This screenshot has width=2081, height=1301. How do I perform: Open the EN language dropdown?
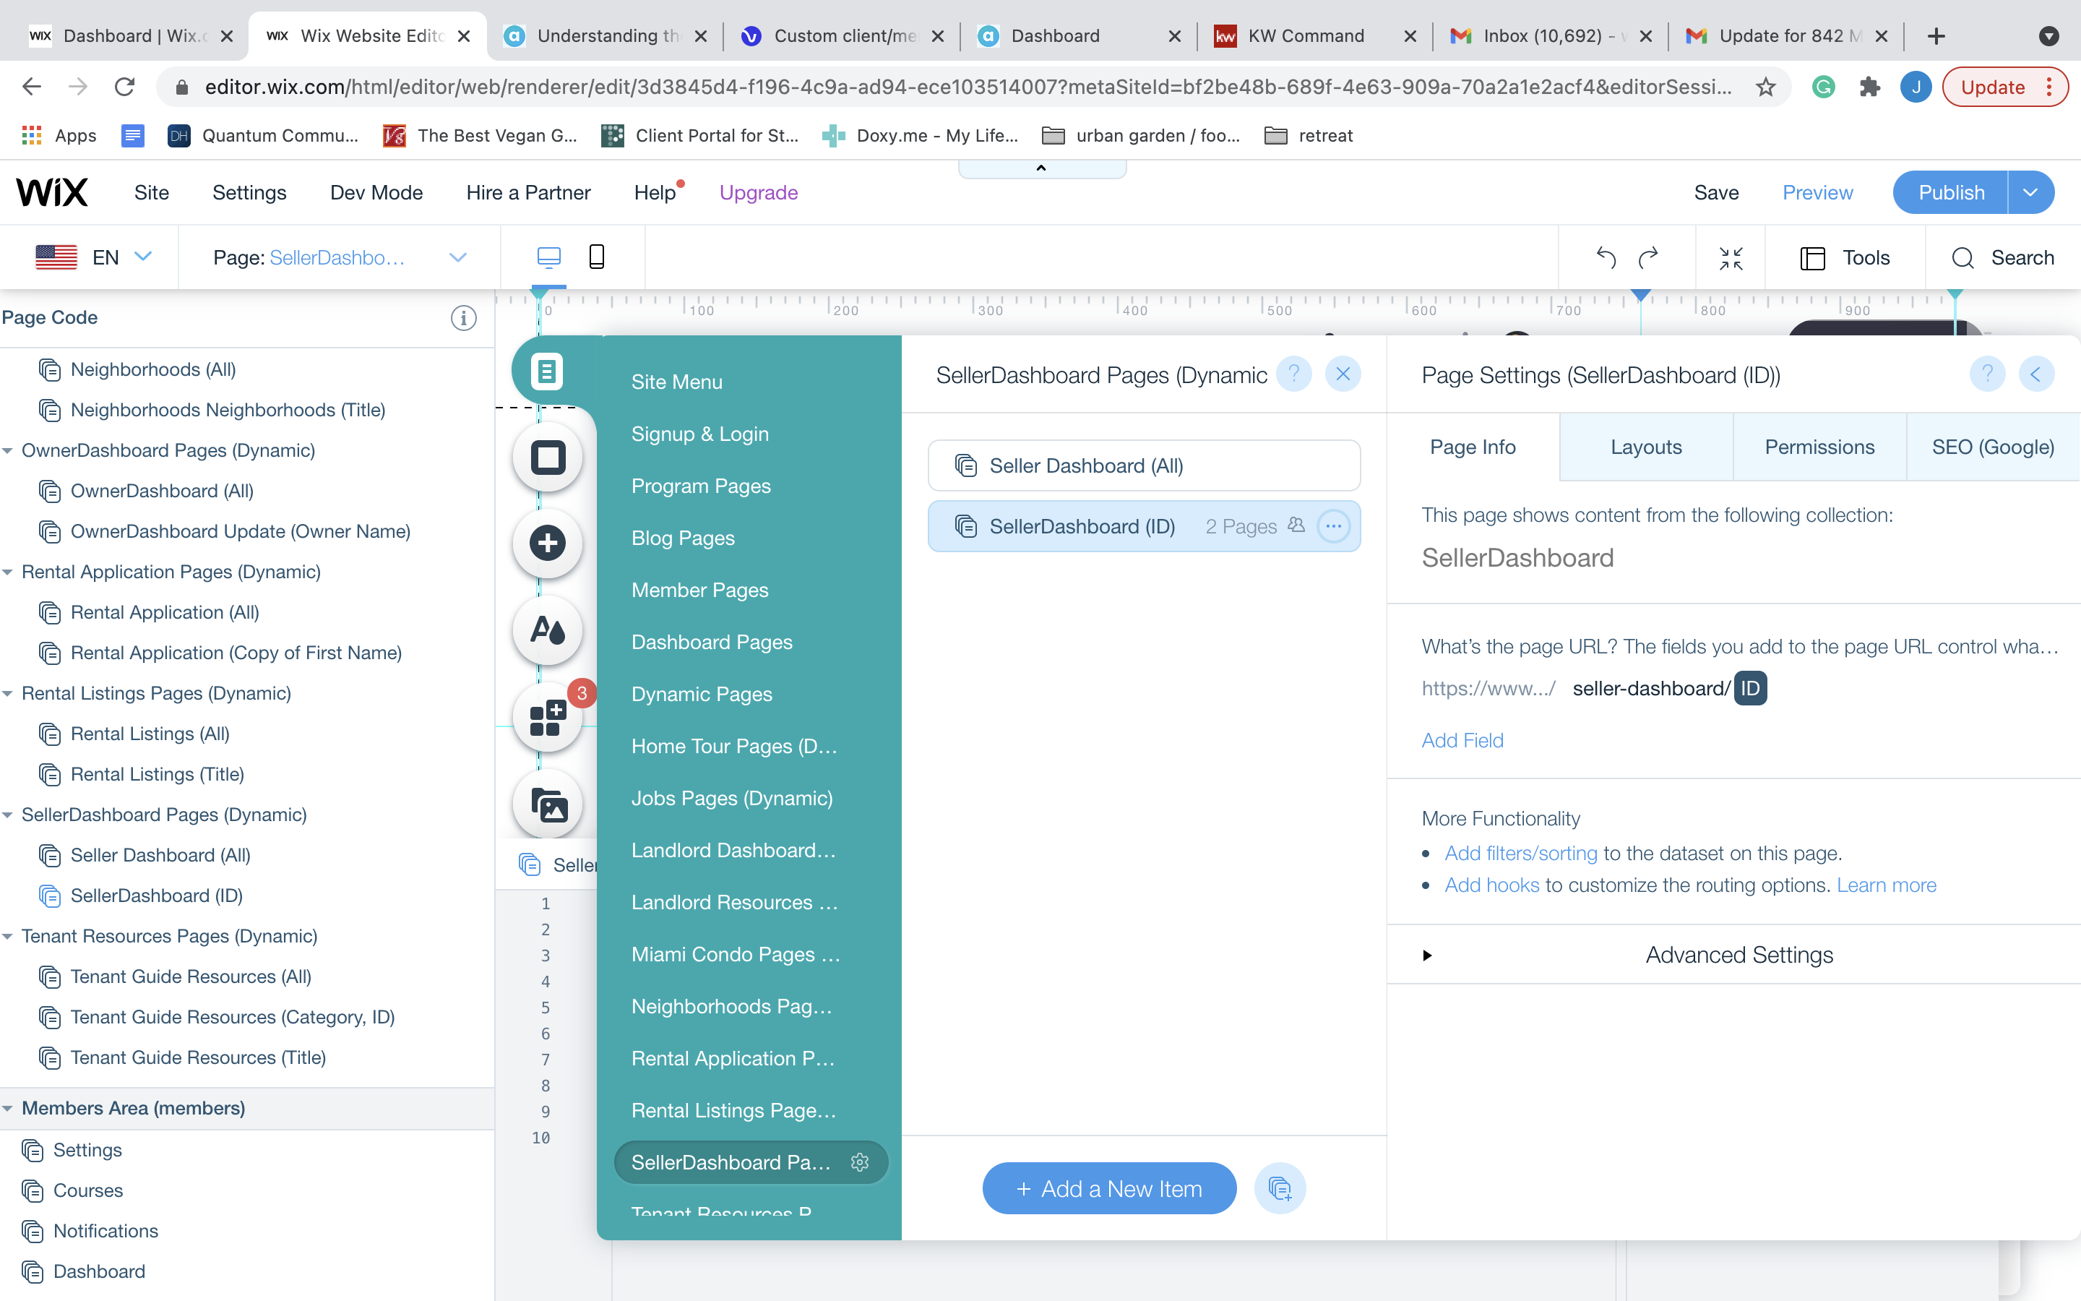[x=143, y=257]
